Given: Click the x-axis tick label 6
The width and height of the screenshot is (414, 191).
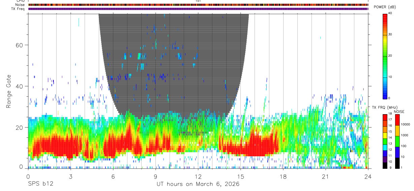Looking at the screenshot, I should pyautogui.click(x=113, y=177).
